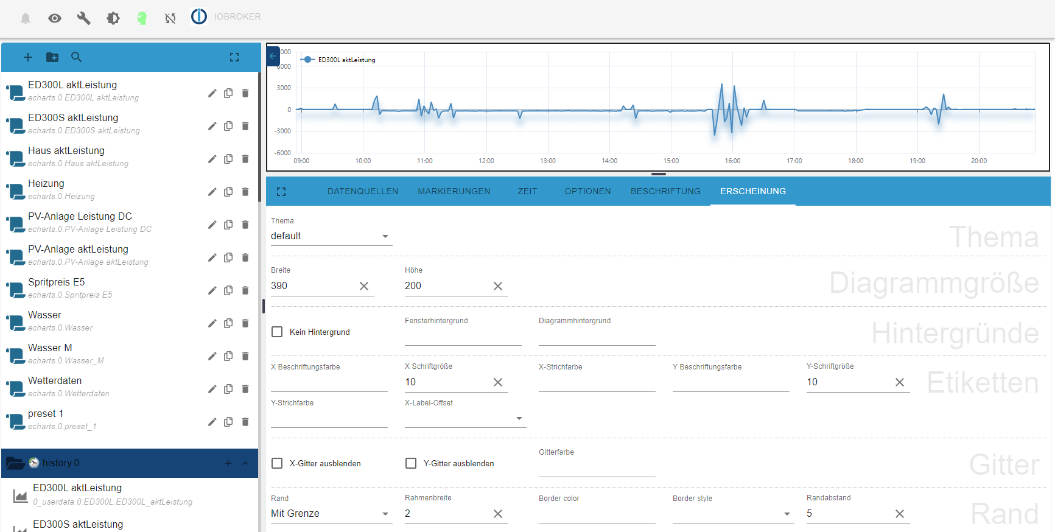The height and width of the screenshot is (532, 1055).
Task: Open the Zeit tab
Action: pos(528,191)
